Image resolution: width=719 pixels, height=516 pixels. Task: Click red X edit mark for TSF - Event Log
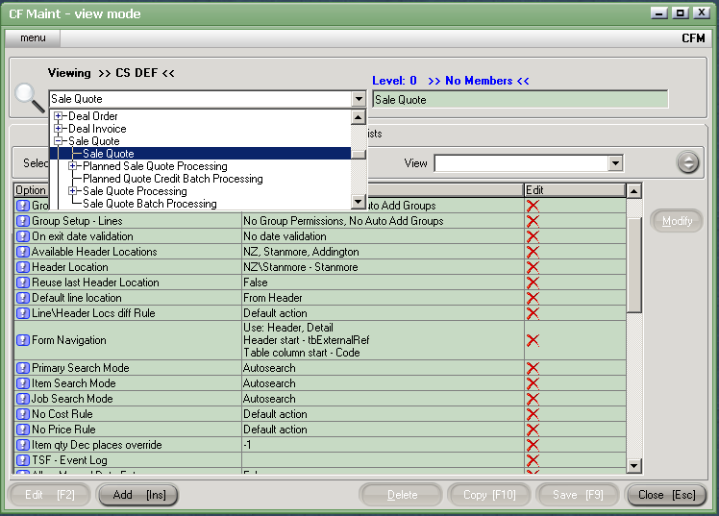coord(533,460)
